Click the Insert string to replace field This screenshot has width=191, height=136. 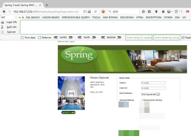pyautogui.click(x=139, y=38)
